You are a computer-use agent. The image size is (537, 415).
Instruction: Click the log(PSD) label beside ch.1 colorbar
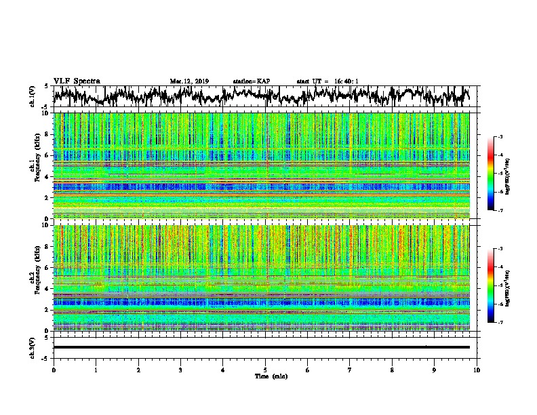[x=508, y=177]
